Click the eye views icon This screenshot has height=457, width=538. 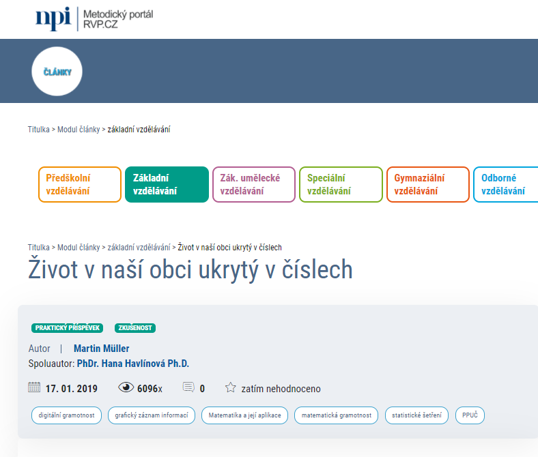tap(126, 388)
